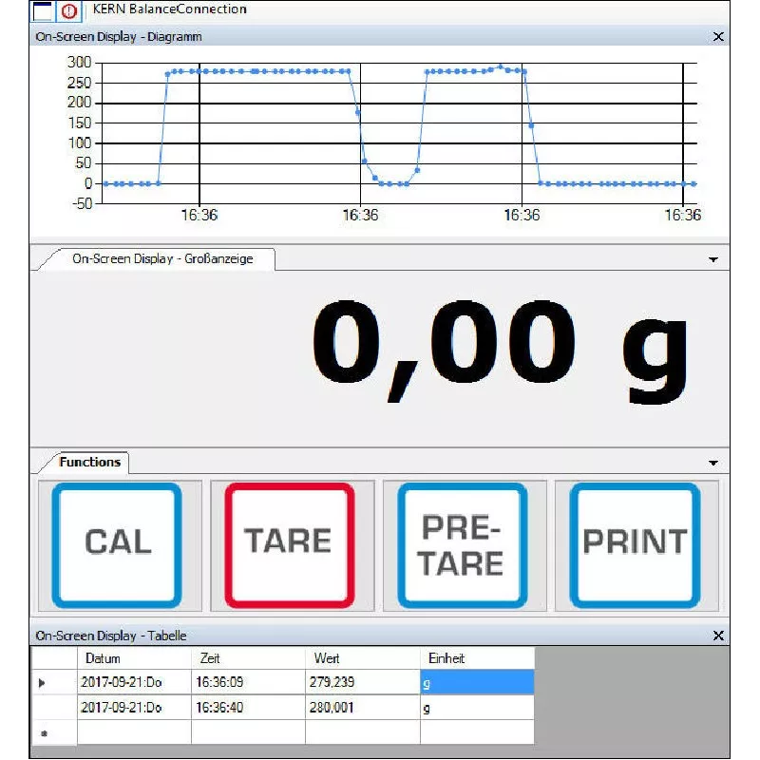The image size is (760, 760).
Task: Open the Functions panel dropdown arrow
Action: tap(713, 463)
